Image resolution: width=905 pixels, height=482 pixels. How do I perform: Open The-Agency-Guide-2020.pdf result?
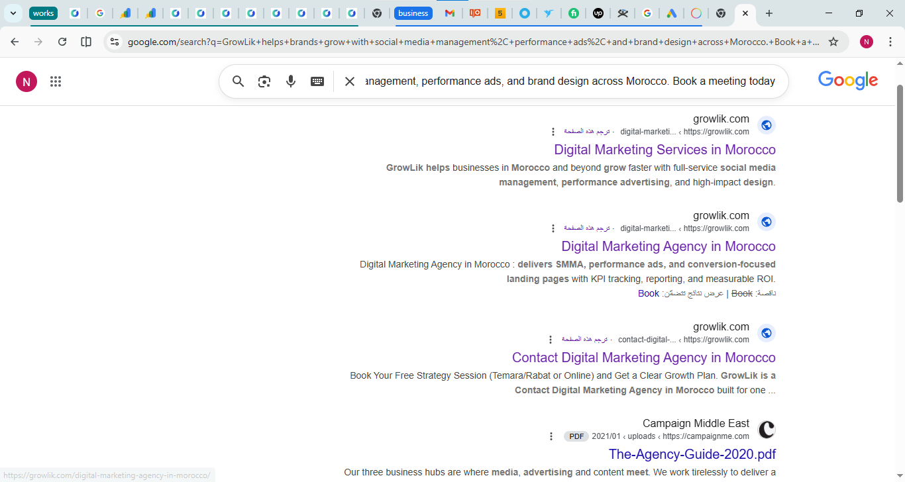[692, 454]
